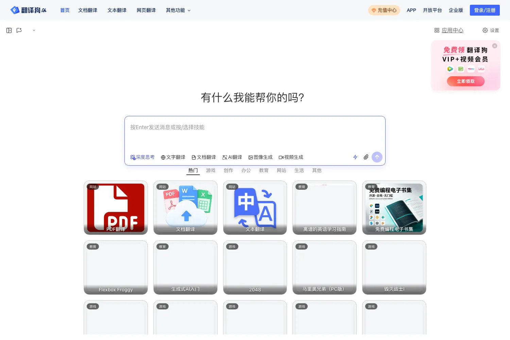Expand the small chevron dropdown near new chat
510x340 pixels.
[x=34, y=30]
